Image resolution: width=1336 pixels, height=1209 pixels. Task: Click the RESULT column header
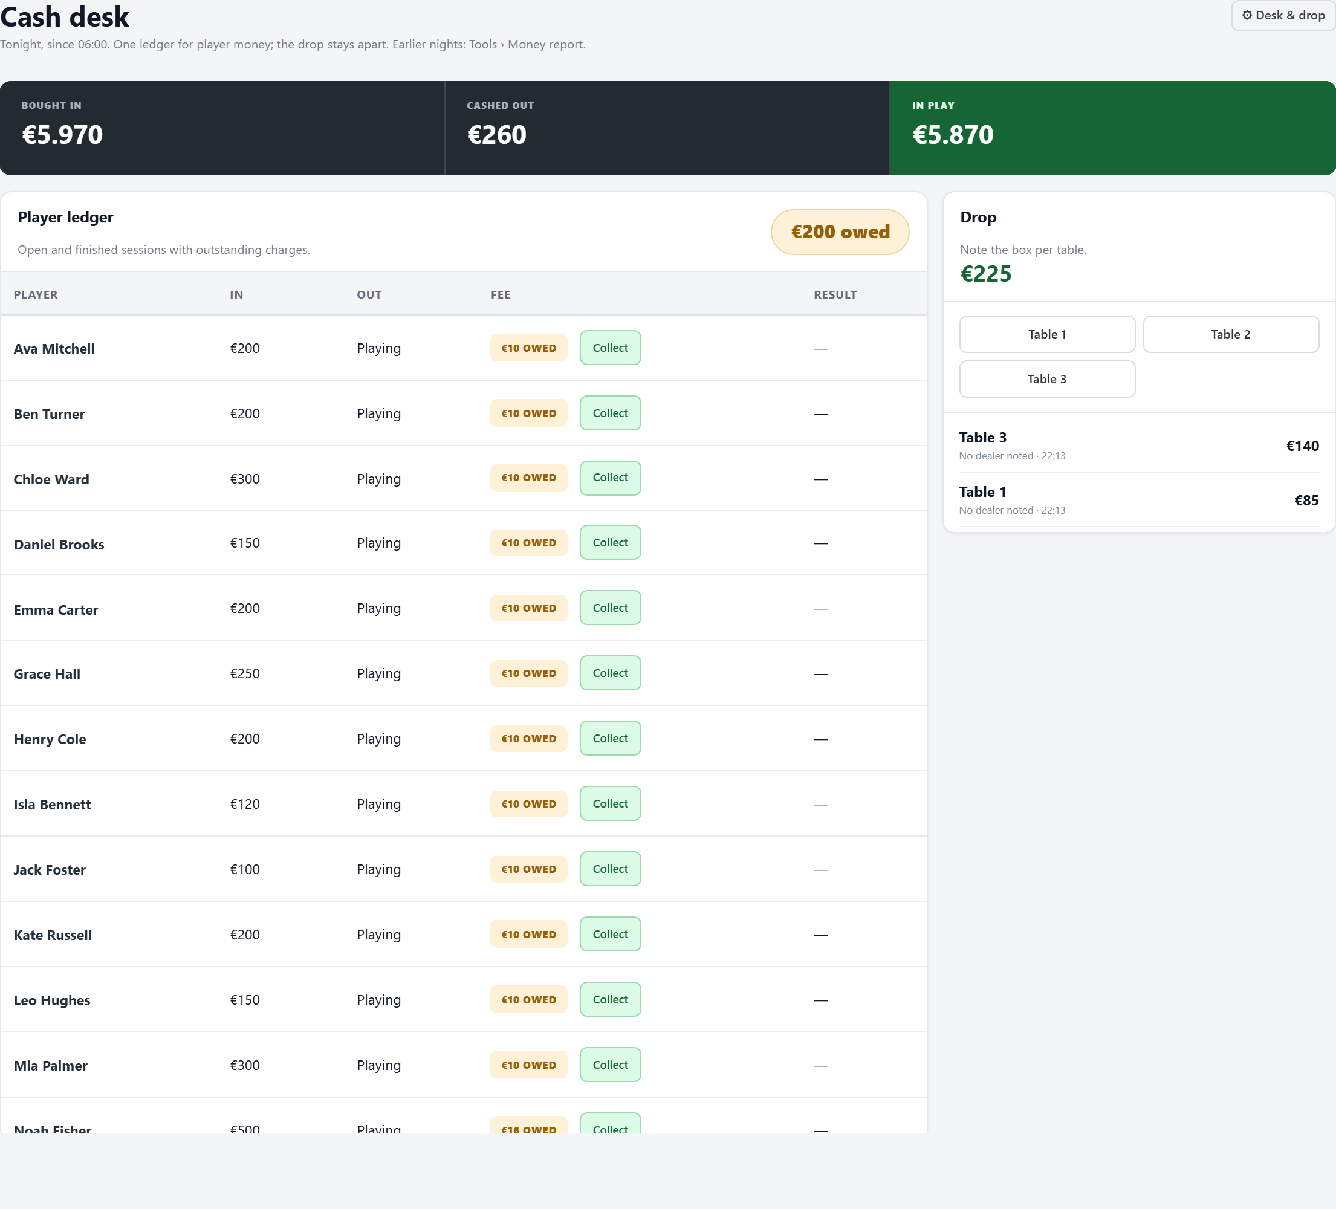[835, 295]
